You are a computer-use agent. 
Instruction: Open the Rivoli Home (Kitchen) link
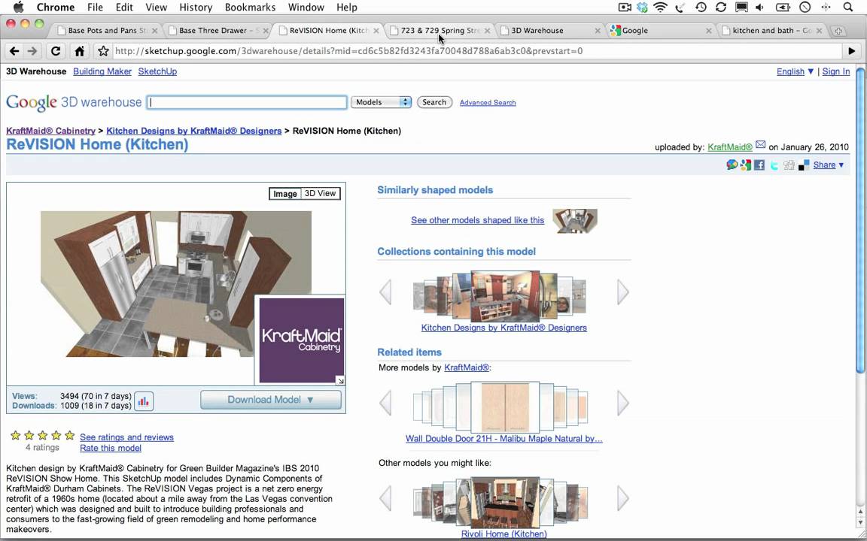[503, 533]
